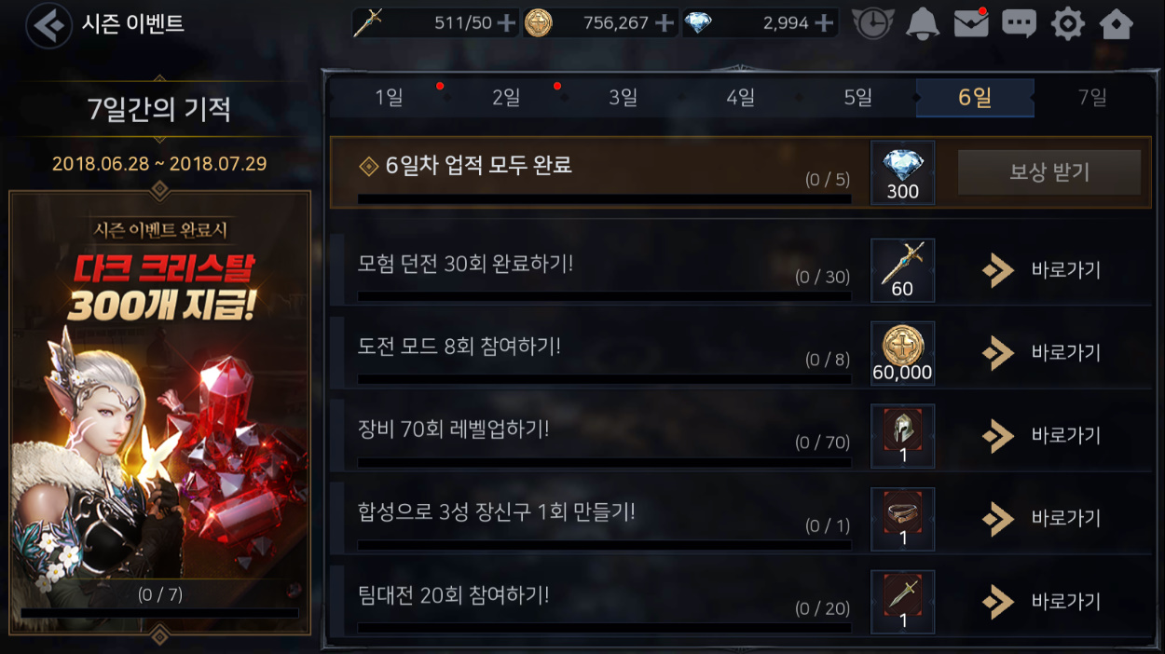Open the mail envelope icon
The image size is (1165, 654).
971,23
